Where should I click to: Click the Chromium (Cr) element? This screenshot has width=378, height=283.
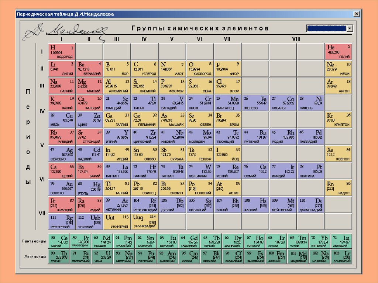point(200,103)
